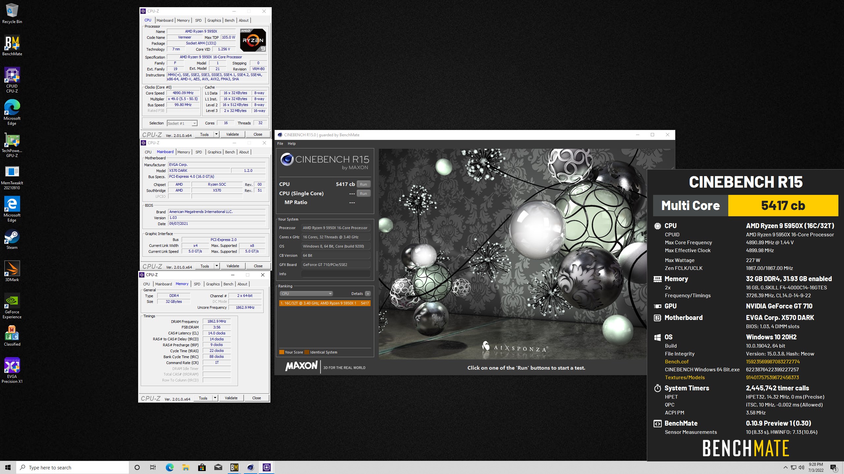
Task: Click Close button in middle CPU-Z window
Action: click(258, 266)
